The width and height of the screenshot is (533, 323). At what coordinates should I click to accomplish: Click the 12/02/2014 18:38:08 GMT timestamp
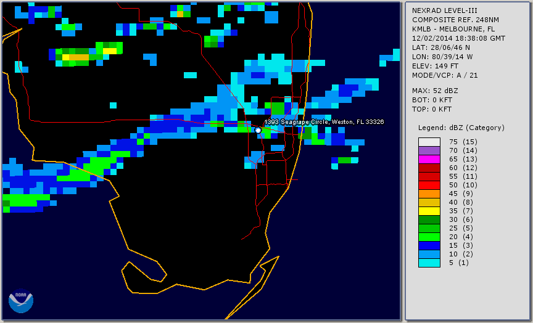point(458,38)
